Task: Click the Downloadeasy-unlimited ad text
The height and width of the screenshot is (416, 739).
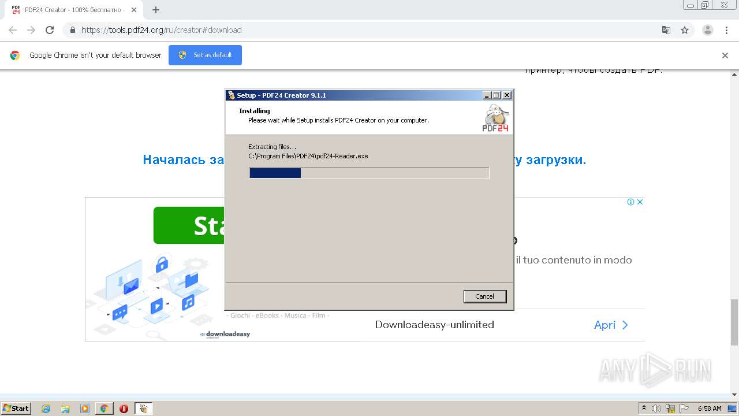Action: [434, 325]
